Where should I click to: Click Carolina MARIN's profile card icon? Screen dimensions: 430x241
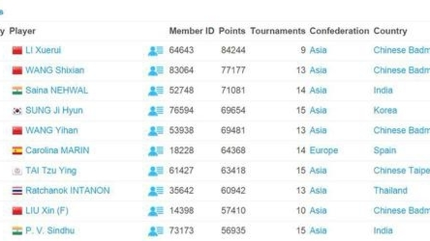point(155,151)
